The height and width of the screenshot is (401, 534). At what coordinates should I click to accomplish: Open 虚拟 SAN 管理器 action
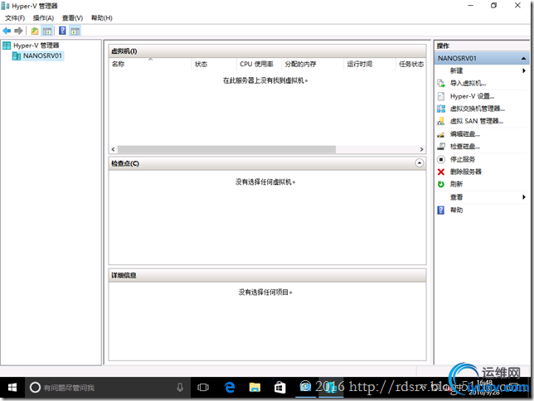pos(477,121)
